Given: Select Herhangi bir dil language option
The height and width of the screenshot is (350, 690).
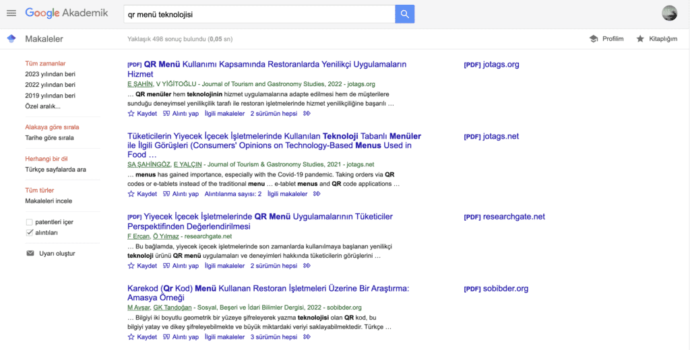Looking at the screenshot, I should 46,159.
